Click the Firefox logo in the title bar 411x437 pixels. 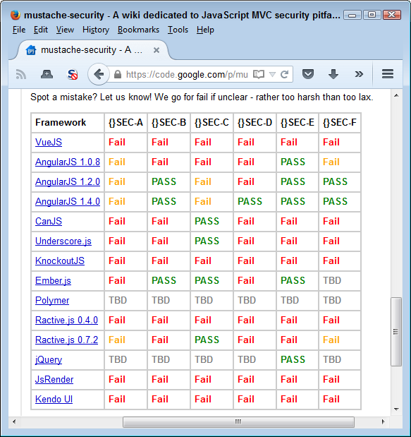click(16, 15)
